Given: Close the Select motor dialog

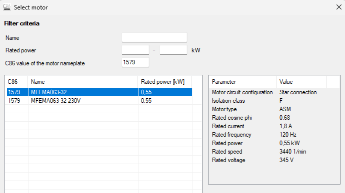Looking at the screenshot, I should coord(339,7).
